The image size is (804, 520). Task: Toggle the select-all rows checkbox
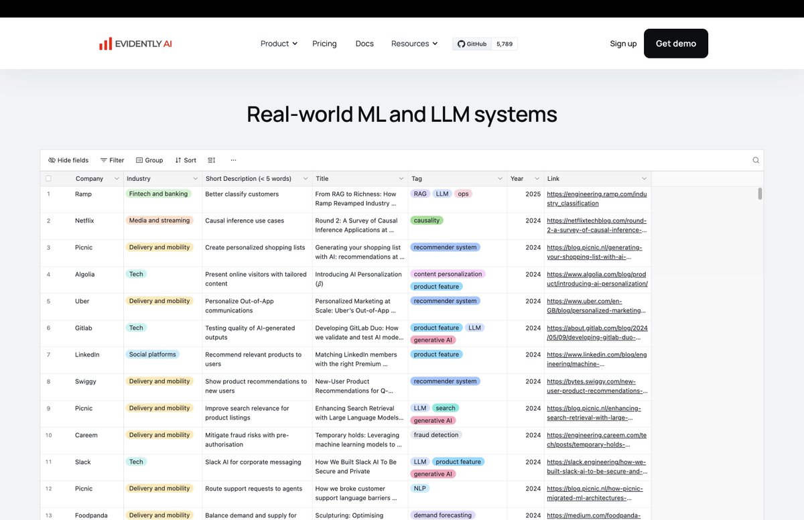[x=48, y=178]
